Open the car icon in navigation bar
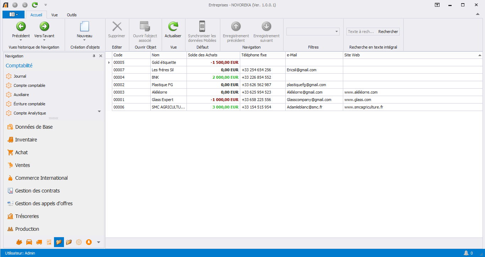Screen dimensions: 485x257 coord(29,242)
